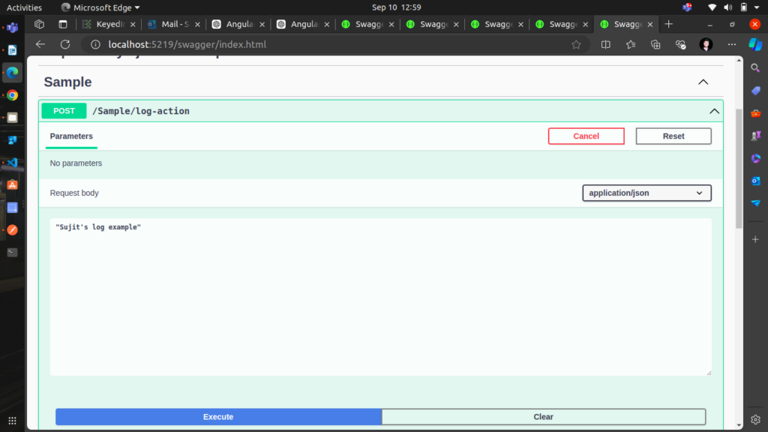Open the Copilot icon at top right
Screen dimensions: 768x432
click(x=755, y=44)
